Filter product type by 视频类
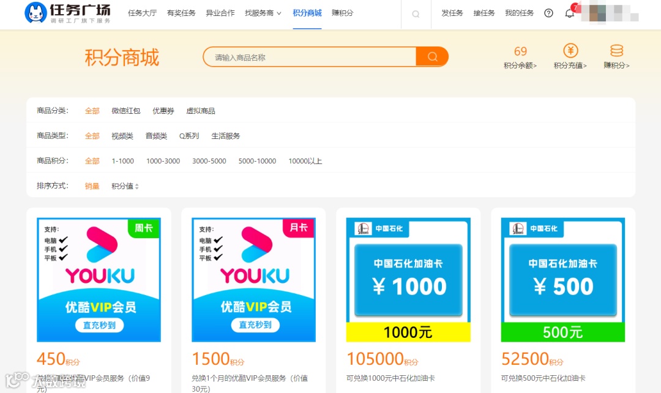Screen dimensions: 661x393 [122, 136]
